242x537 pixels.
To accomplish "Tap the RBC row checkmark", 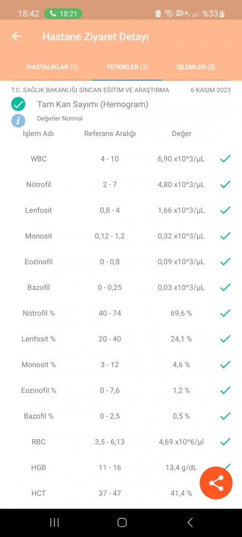I will (225, 442).
